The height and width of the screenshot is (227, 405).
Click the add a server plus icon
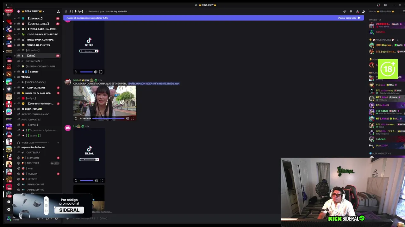coord(9,202)
